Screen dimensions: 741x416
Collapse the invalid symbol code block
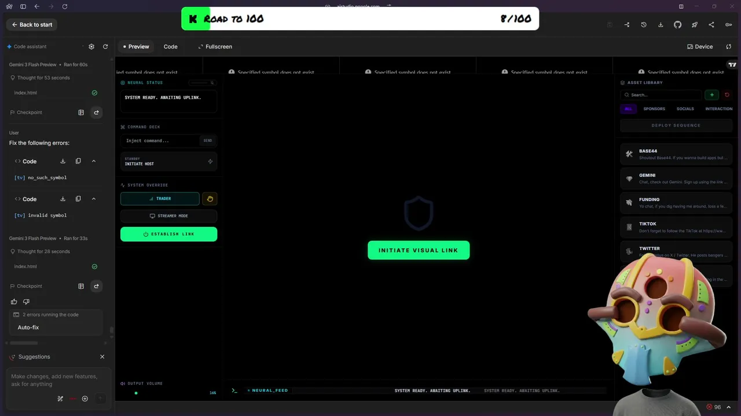94,199
